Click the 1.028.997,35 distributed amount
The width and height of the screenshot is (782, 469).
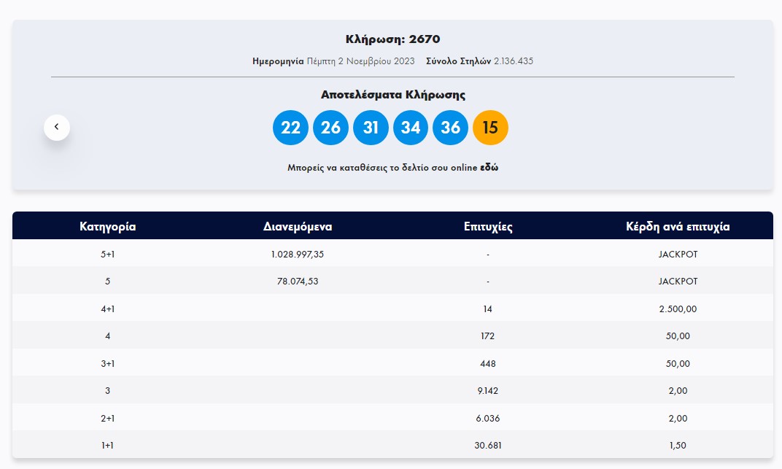[298, 254]
